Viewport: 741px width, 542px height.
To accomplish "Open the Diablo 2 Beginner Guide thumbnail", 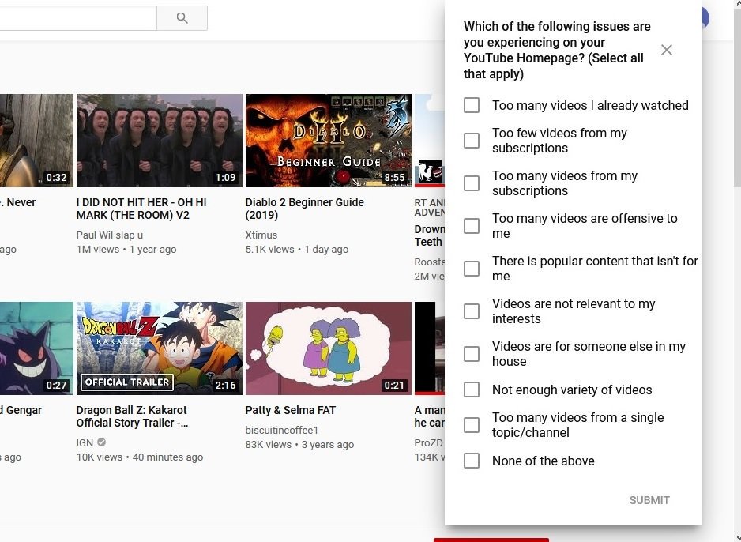I will 329,141.
